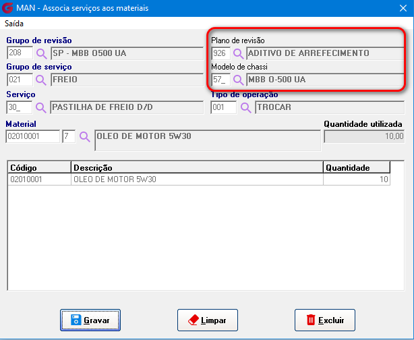This screenshot has height=340, width=414.
Task: Focus Plano de revisão code field 926
Action: coord(221,53)
